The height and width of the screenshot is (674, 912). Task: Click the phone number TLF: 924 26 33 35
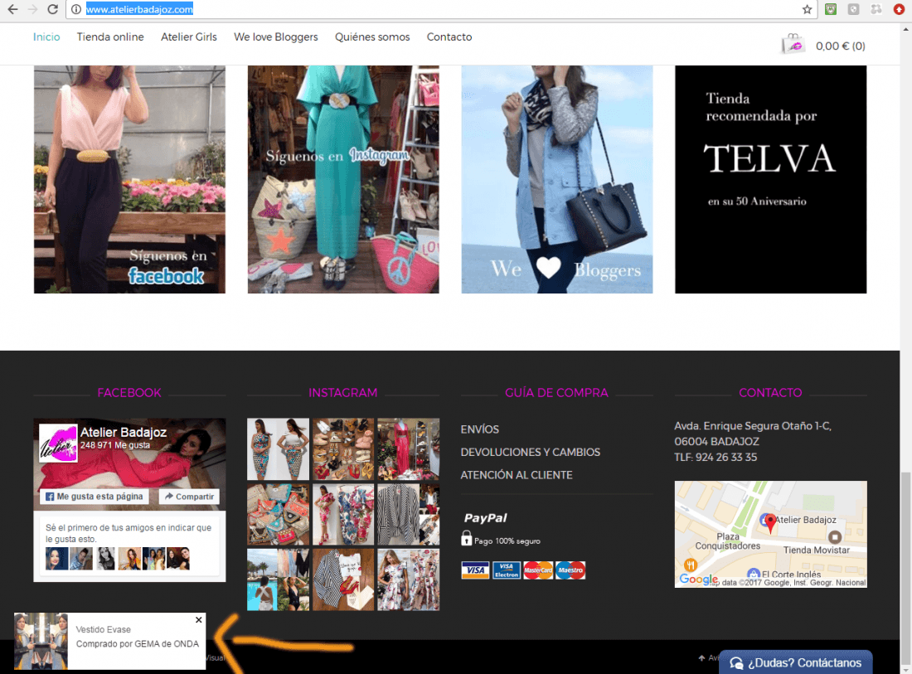(716, 457)
